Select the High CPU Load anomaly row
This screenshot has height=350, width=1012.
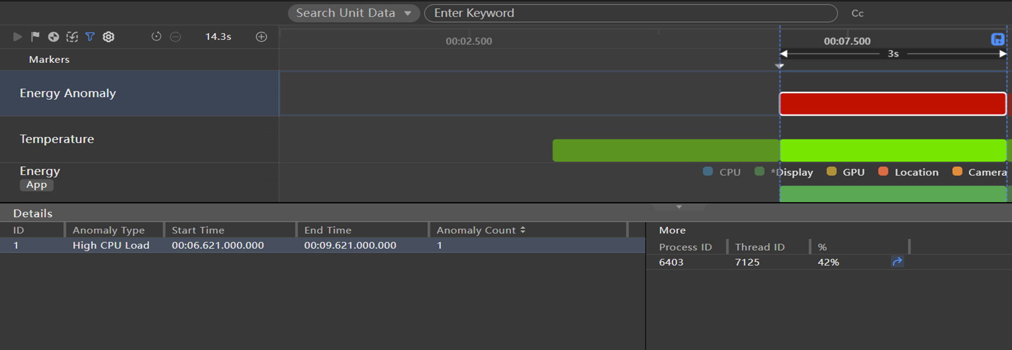click(x=322, y=245)
